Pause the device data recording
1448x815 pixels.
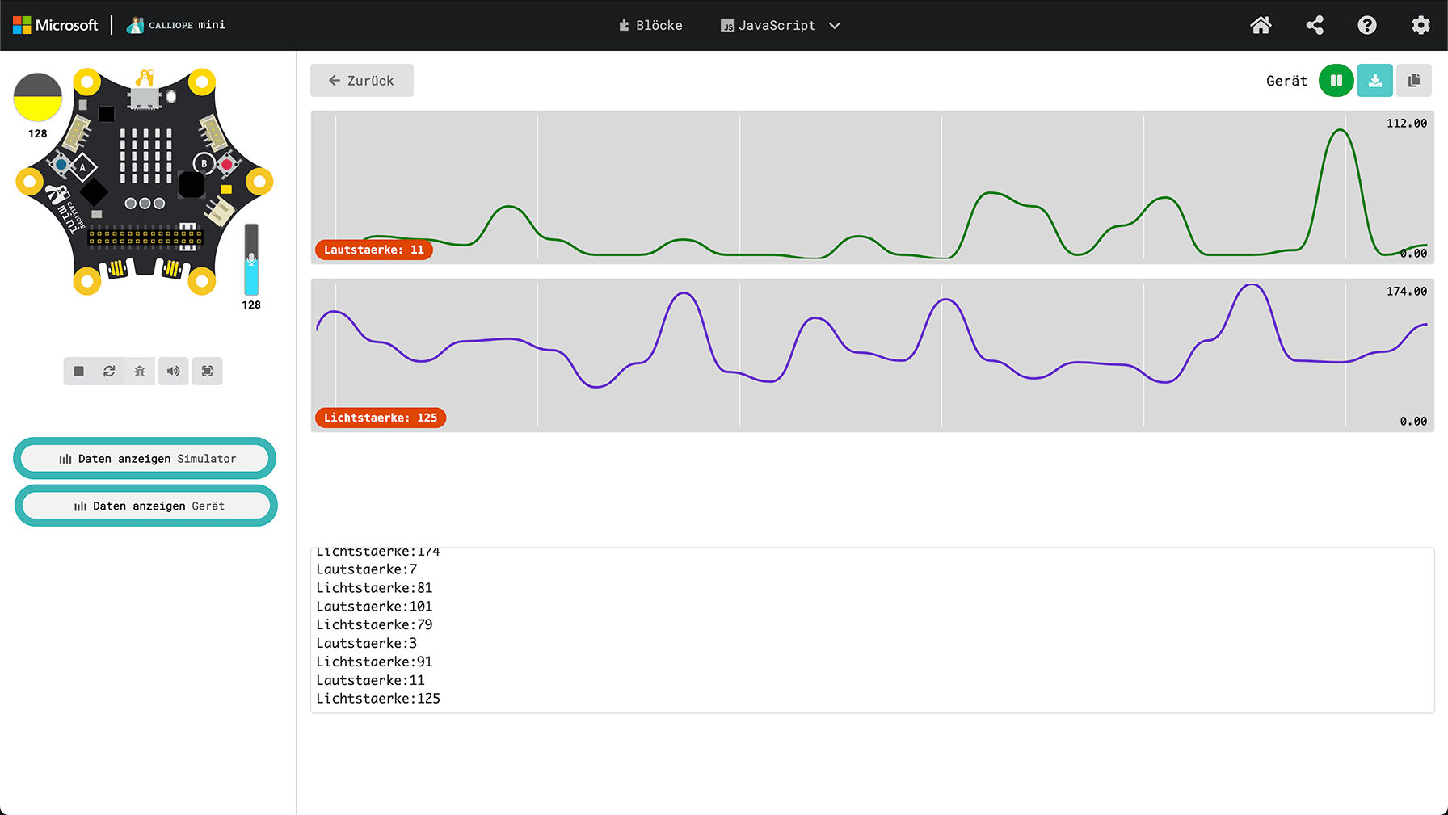coord(1336,81)
